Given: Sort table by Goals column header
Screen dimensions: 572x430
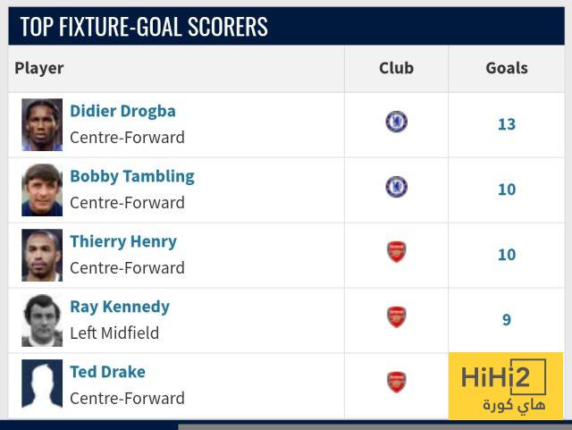Looking at the screenshot, I should 507,68.
